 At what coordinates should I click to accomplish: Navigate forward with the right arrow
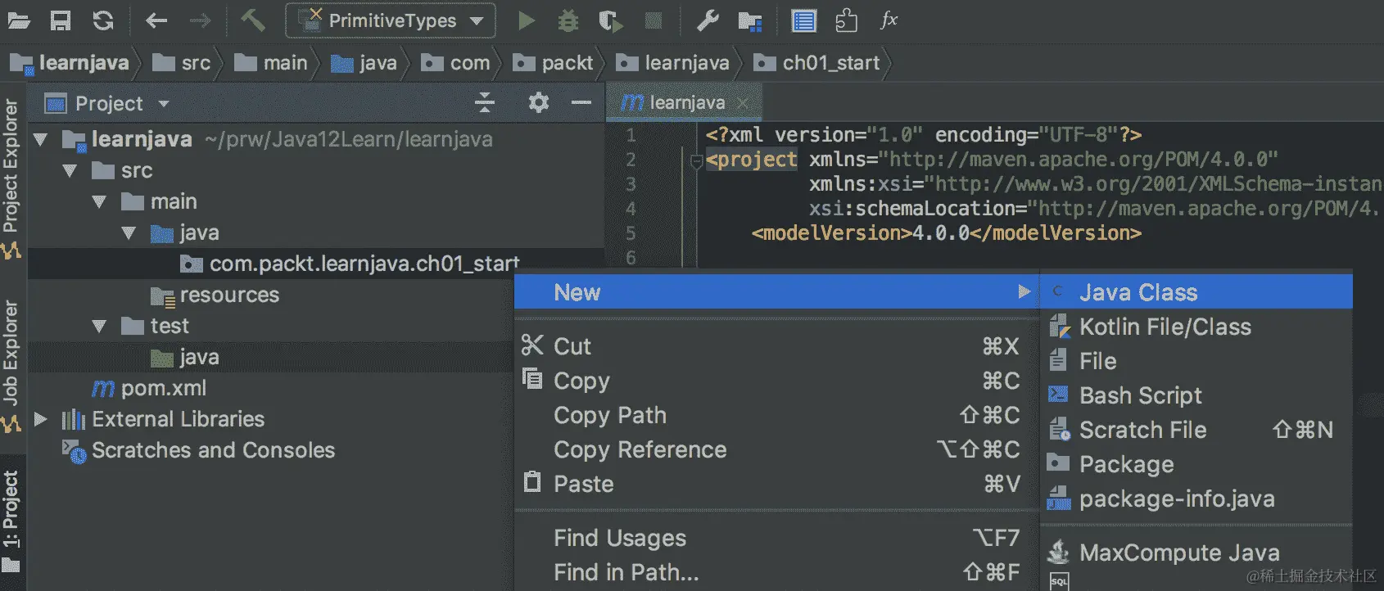point(200,20)
